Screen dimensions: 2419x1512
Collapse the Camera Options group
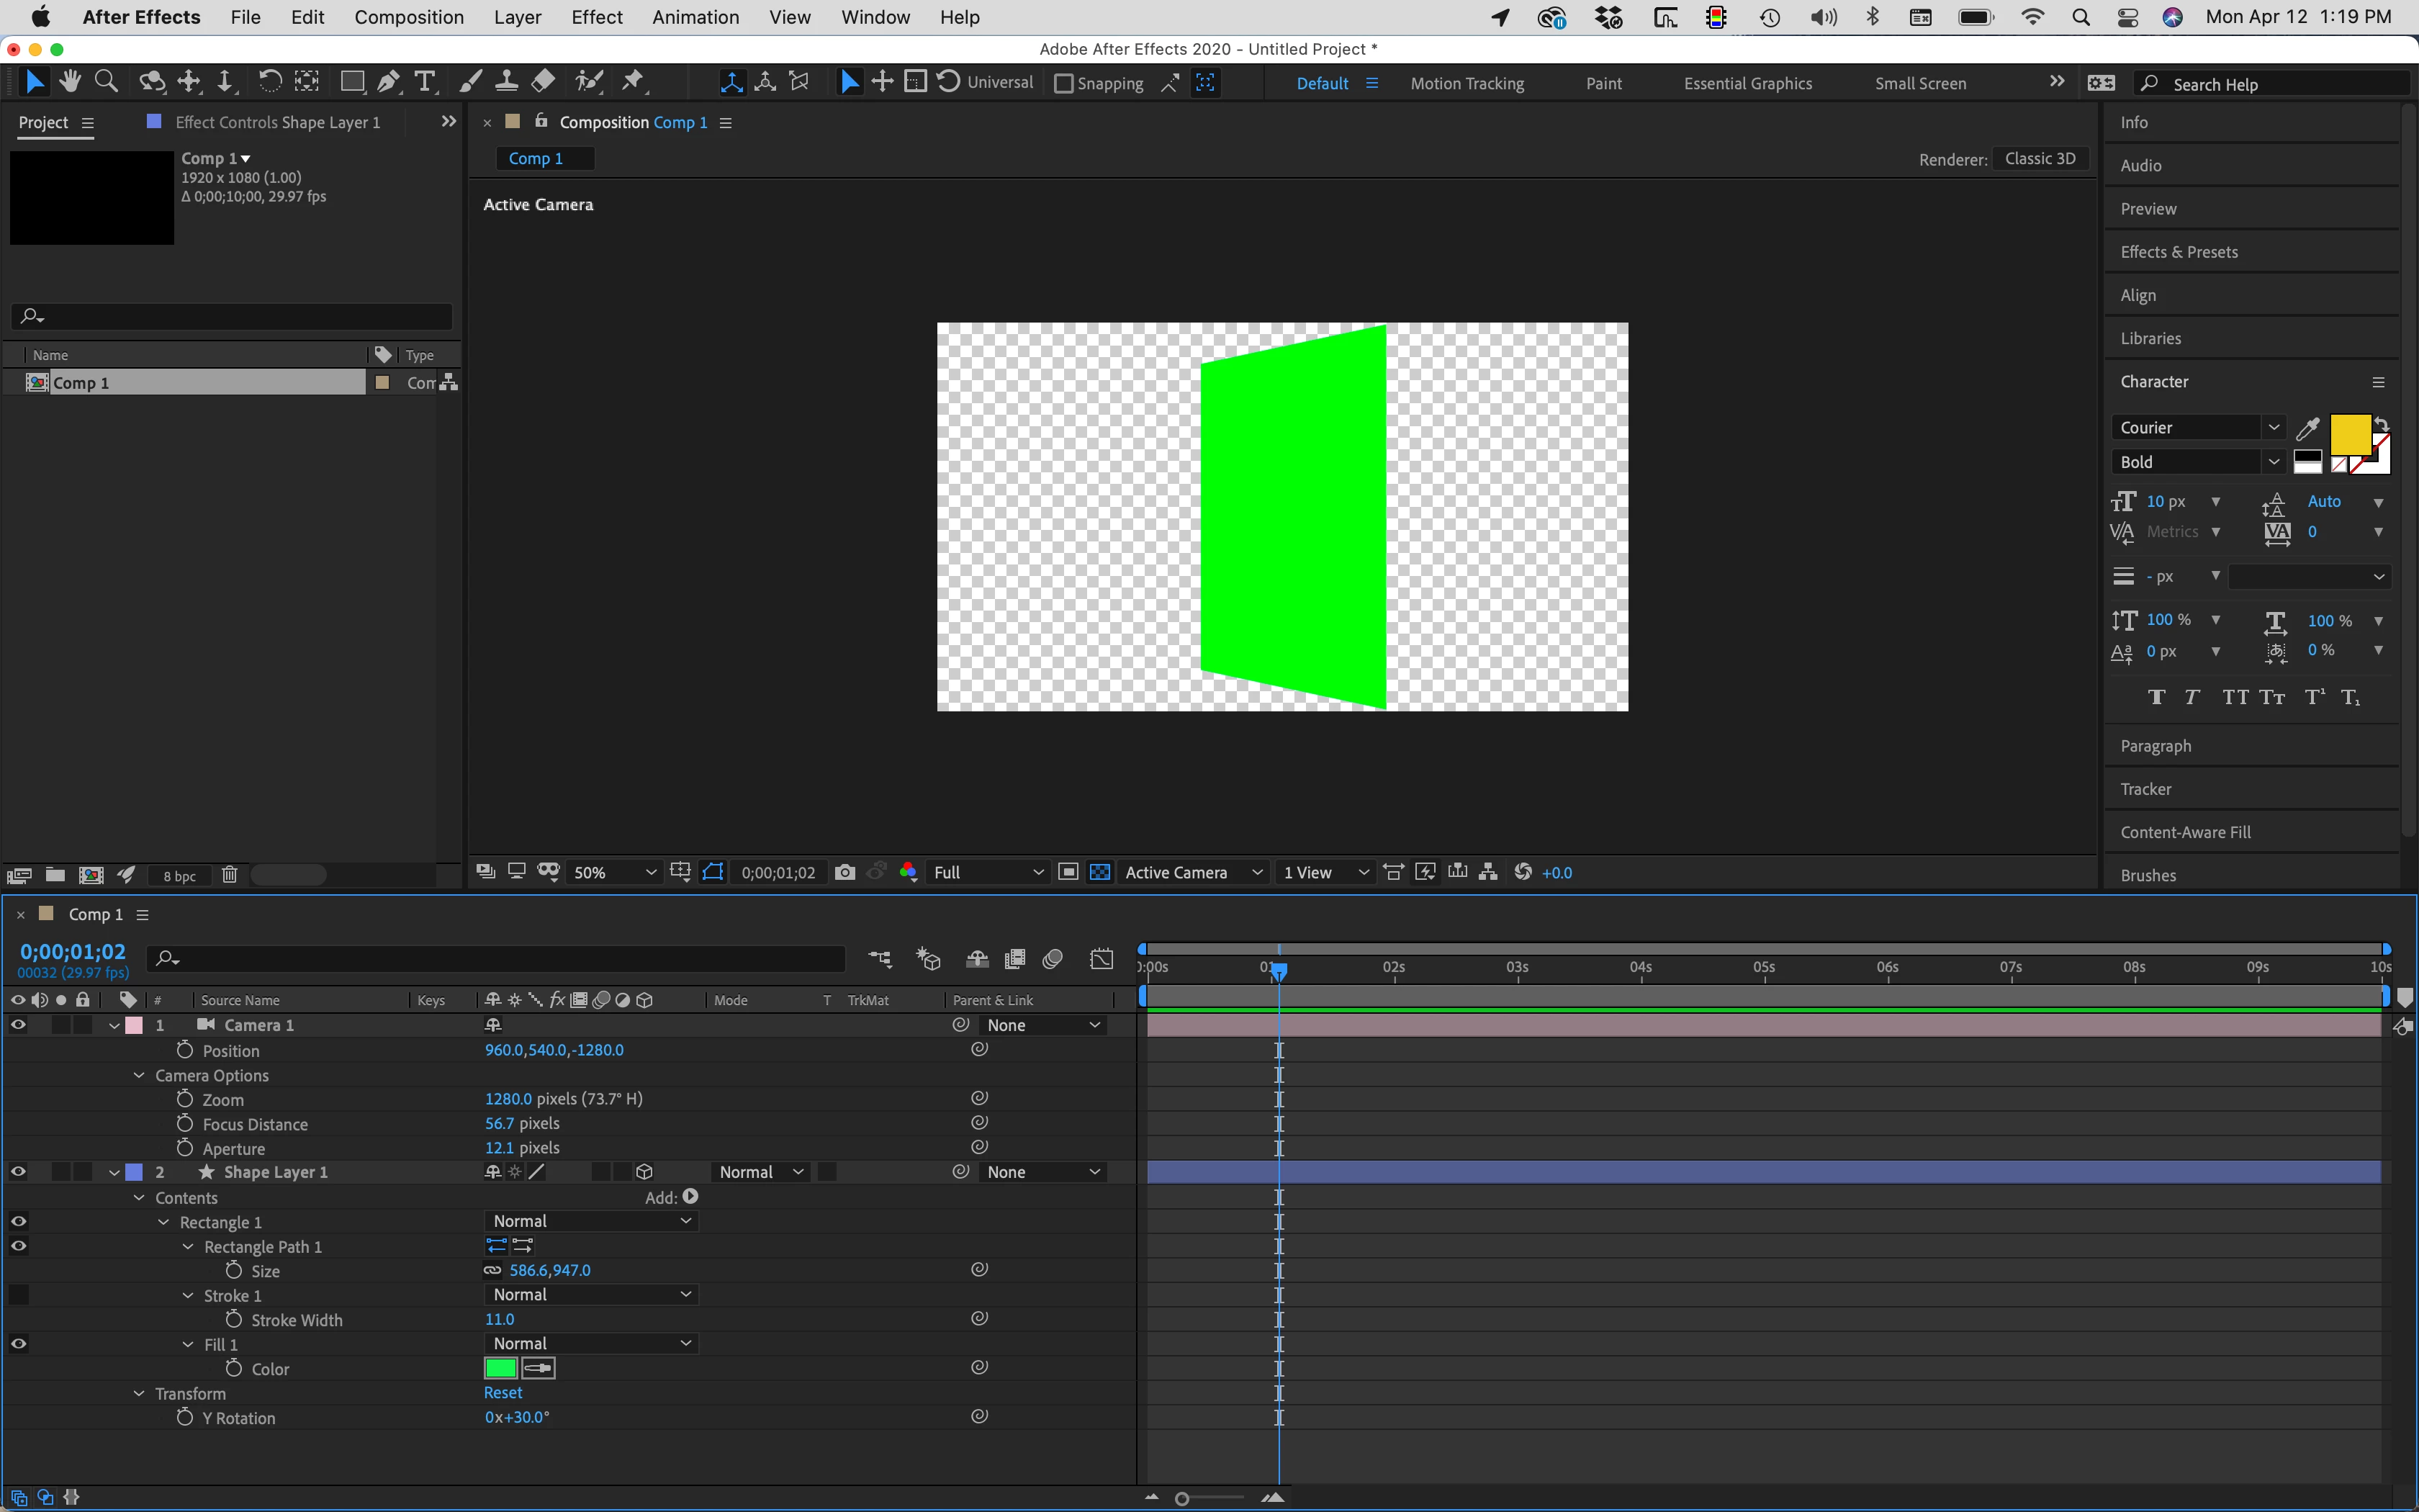(x=139, y=1076)
